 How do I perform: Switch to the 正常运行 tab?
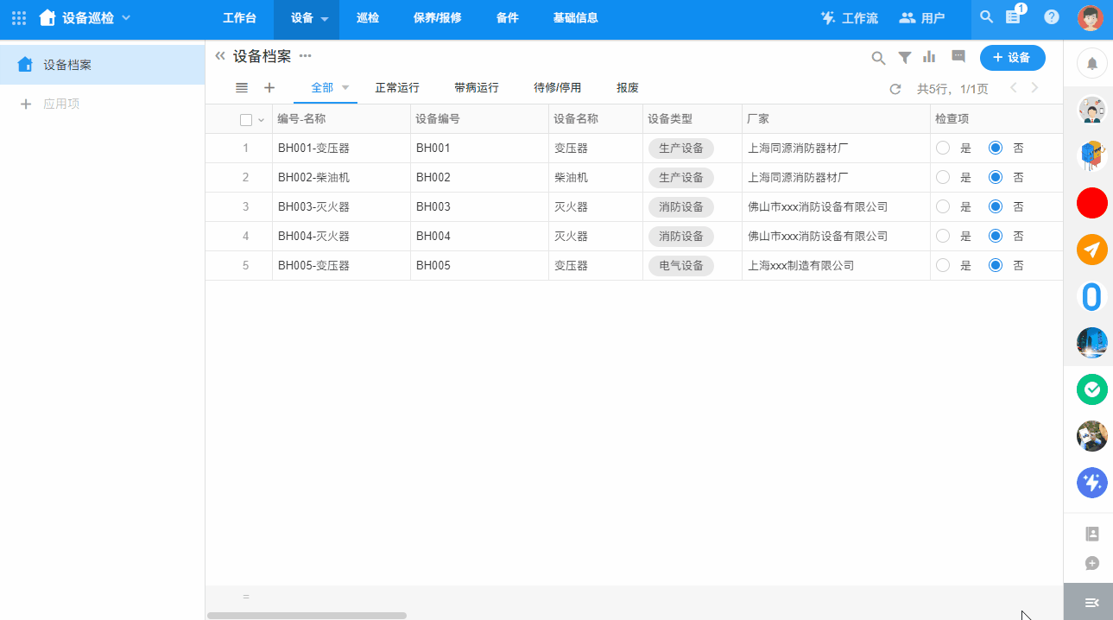pyautogui.click(x=397, y=88)
